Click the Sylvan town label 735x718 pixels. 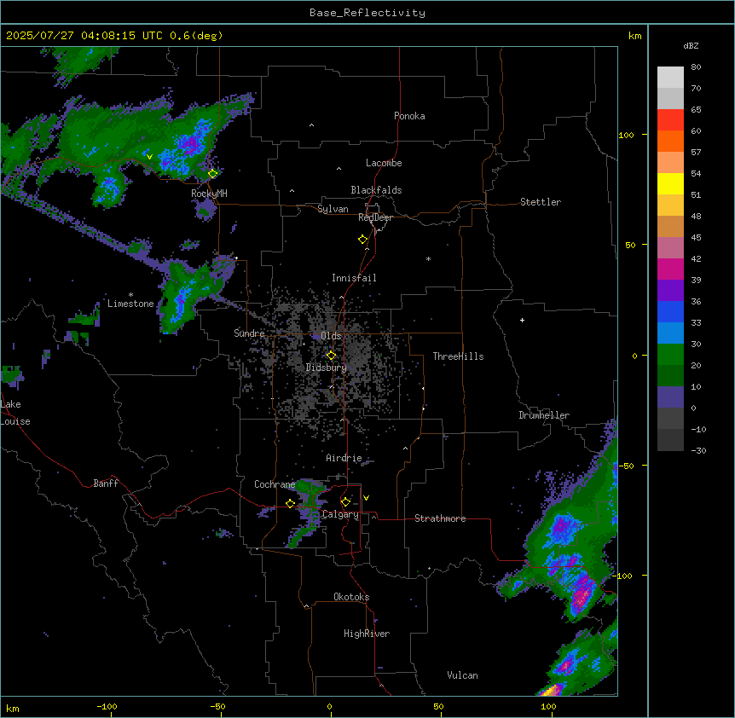[x=333, y=209]
